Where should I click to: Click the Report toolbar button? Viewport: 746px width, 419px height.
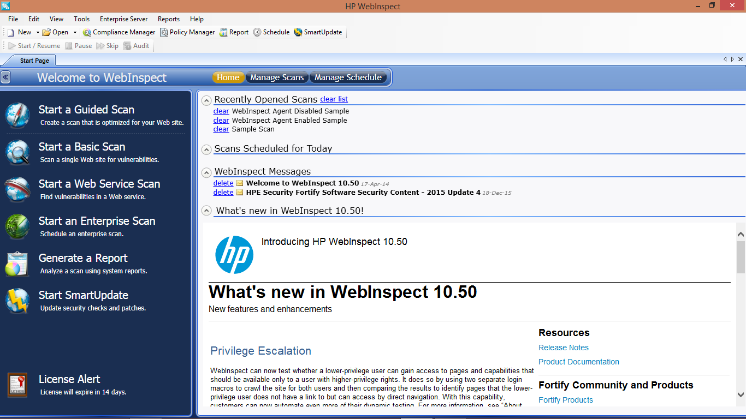point(234,32)
